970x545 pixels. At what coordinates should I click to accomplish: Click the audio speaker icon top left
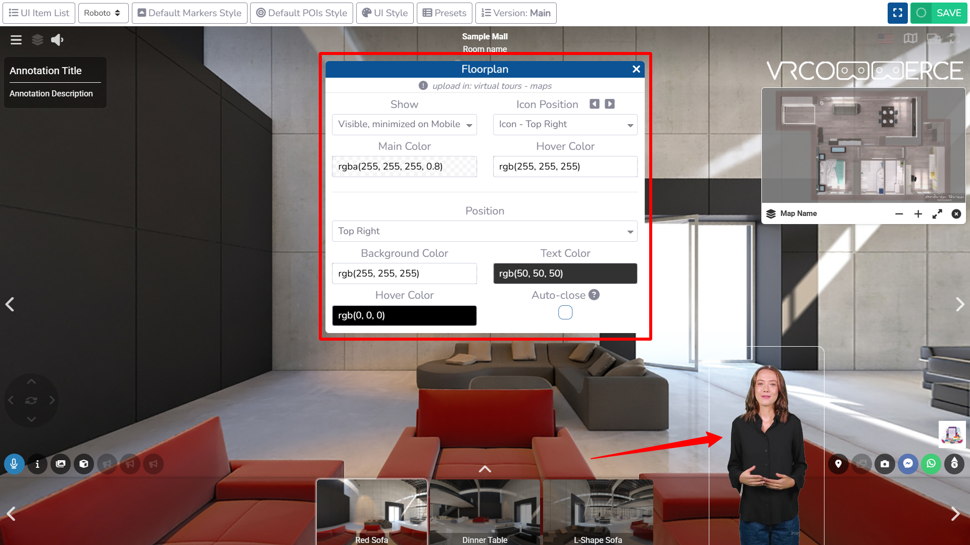(57, 40)
